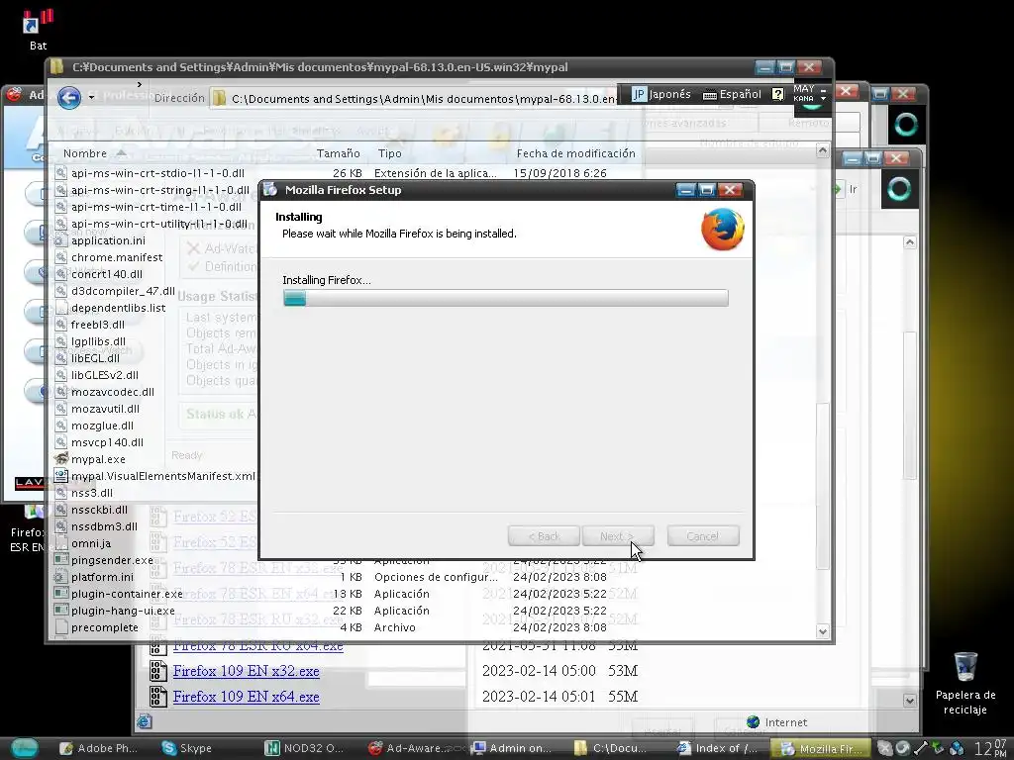
Task: Open the Firefox 109 EN x32.exe link
Action: click(246, 671)
